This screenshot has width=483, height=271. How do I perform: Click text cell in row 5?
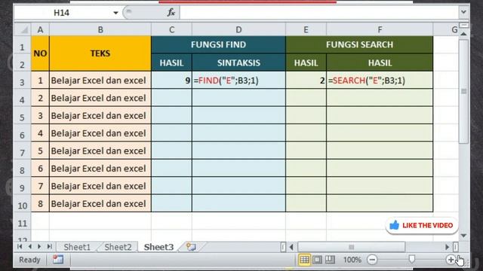tap(100, 115)
